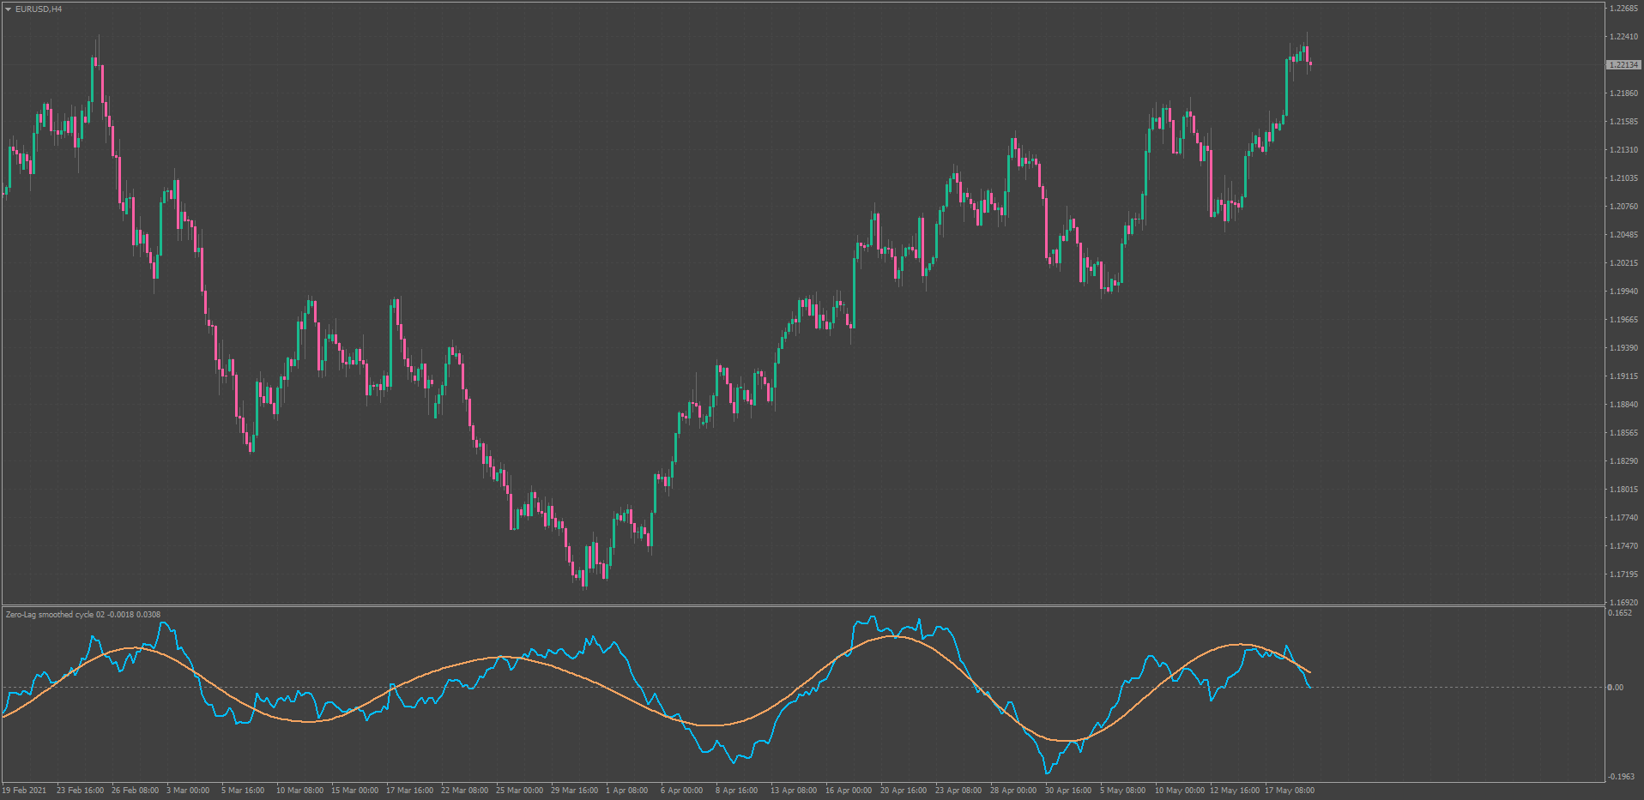Select the 1.20485 price scale value
Viewport: 1644px width, 800px height.
[1624, 235]
